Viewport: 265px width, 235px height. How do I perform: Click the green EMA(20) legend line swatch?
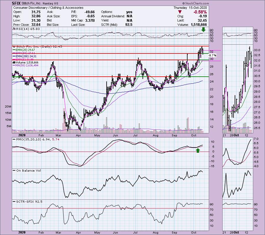point(14,50)
